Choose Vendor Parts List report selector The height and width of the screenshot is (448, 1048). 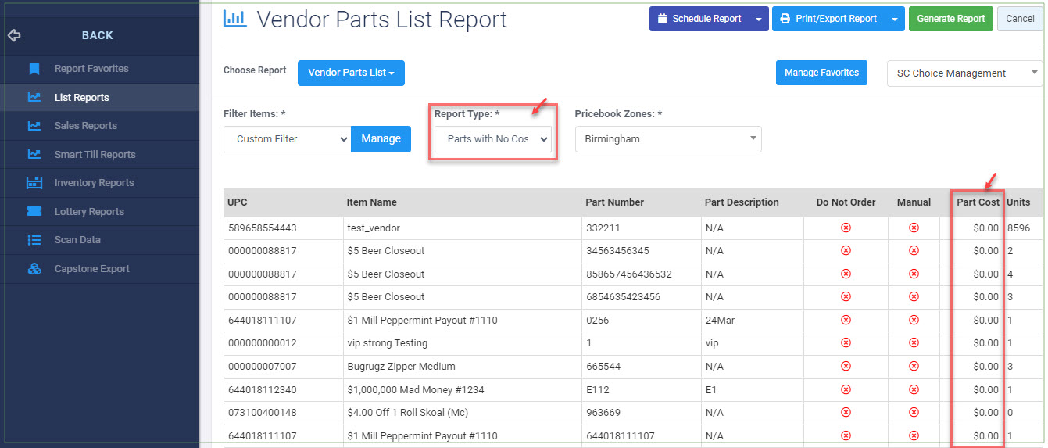(351, 73)
